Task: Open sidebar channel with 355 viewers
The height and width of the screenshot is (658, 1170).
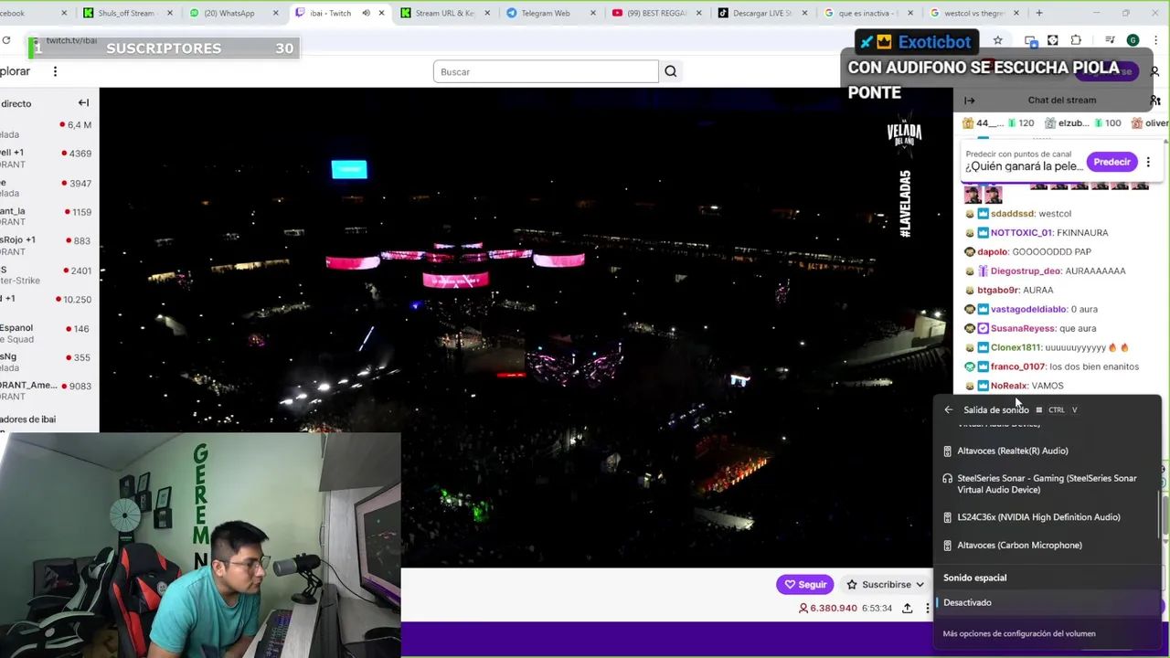Action: pos(48,362)
